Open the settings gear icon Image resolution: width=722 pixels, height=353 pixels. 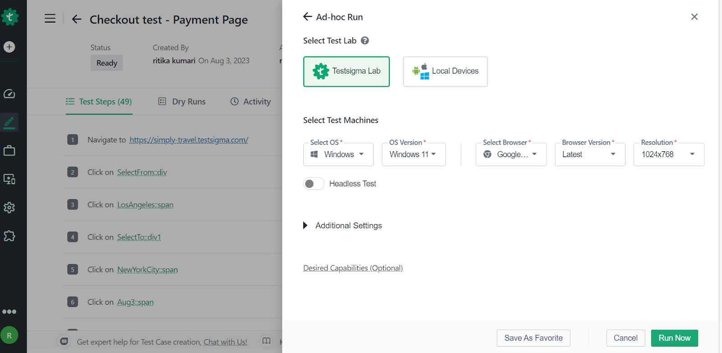point(9,208)
